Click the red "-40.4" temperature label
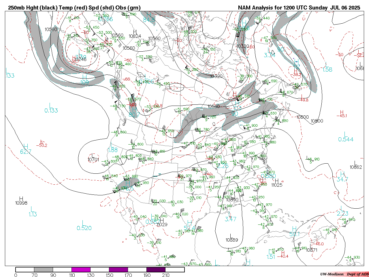 pos(283,256)
